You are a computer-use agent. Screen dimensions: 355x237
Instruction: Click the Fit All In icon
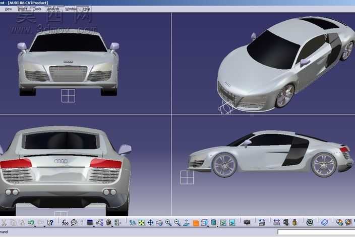point(142,223)
